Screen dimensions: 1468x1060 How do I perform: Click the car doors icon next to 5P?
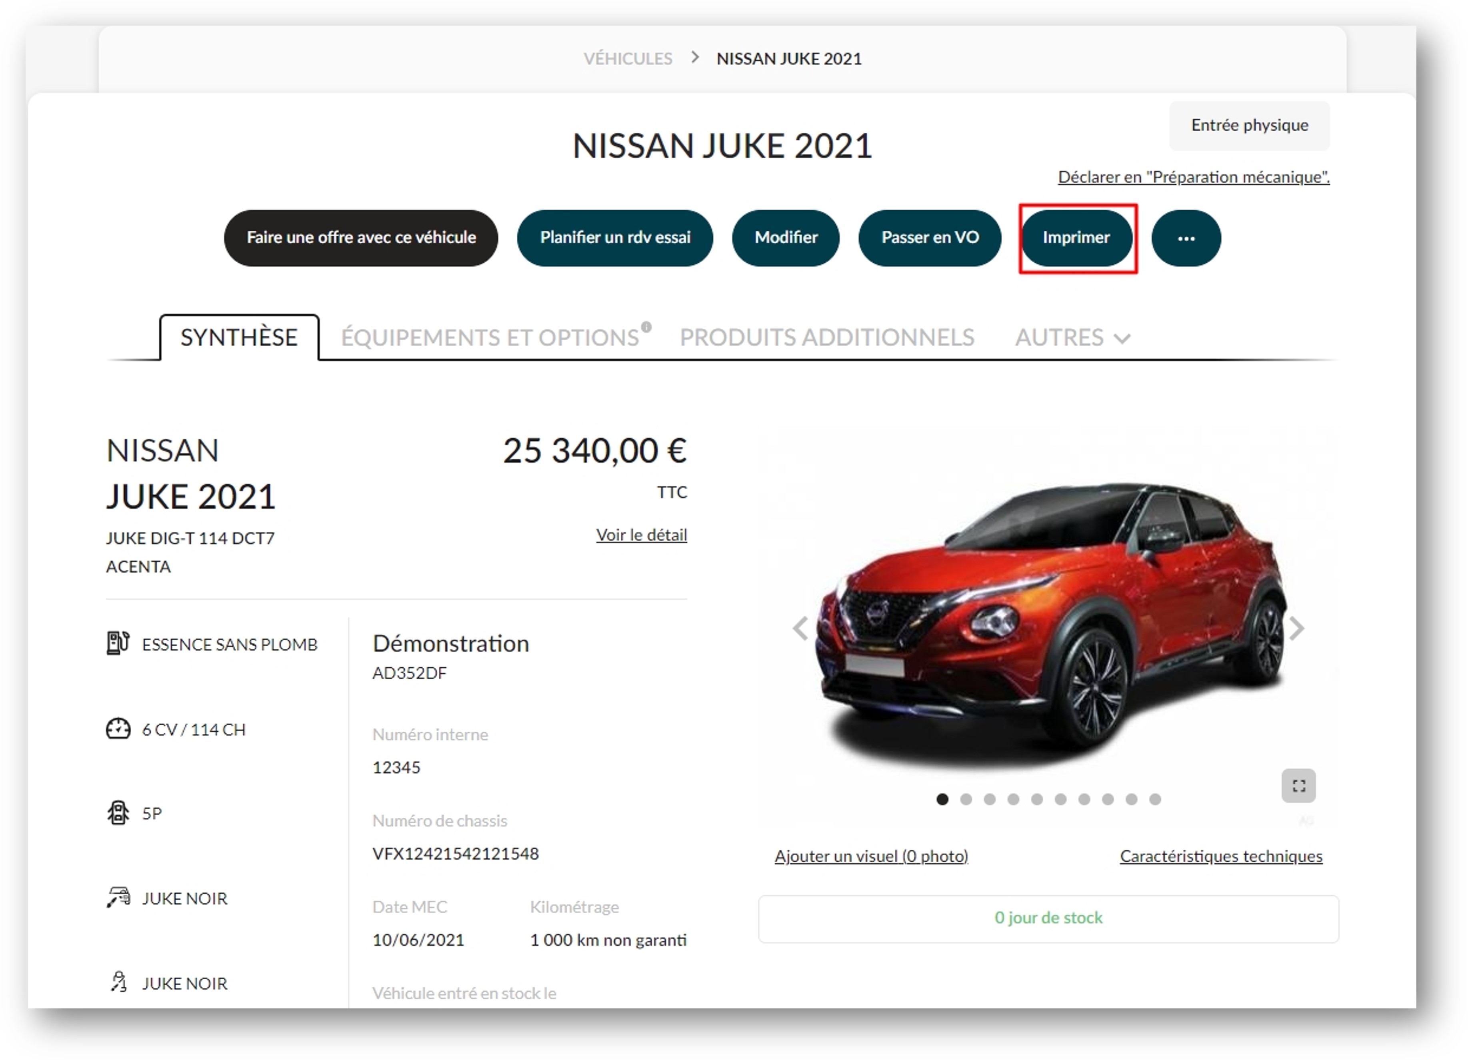[x=118, y=813]
